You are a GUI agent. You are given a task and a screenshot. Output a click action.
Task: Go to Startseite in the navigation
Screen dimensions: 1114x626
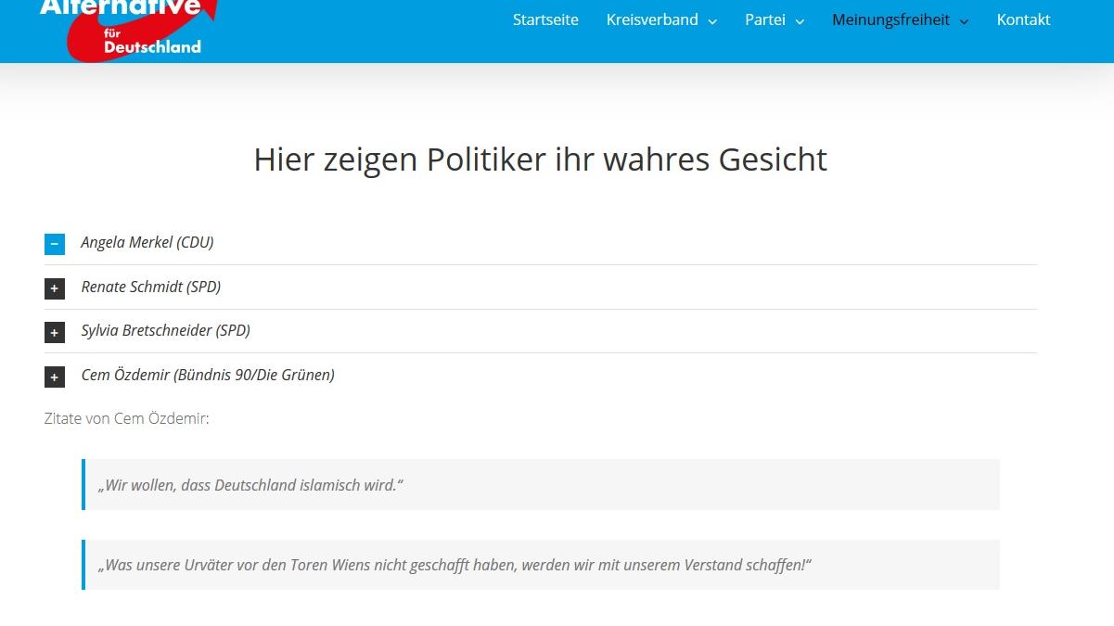(x=545, y=19)
